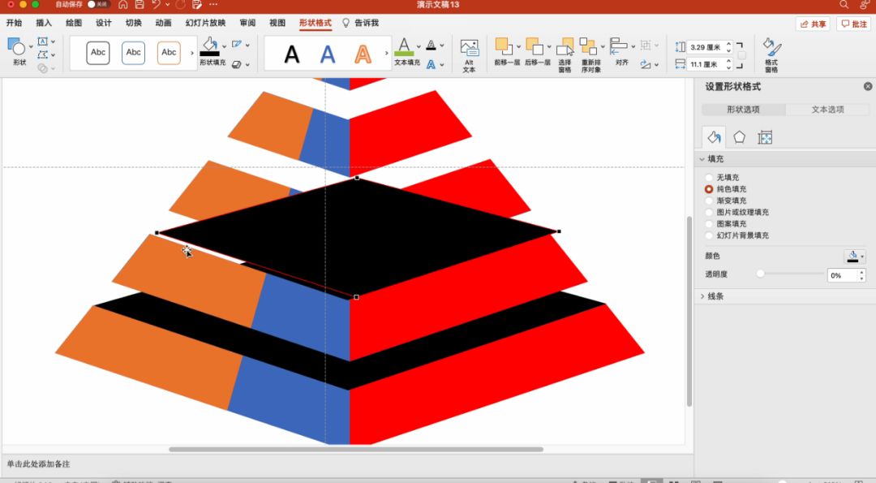Select Pattern Fill (图案填充) option
Screen dimensions: 876x483
coord(709,223)
